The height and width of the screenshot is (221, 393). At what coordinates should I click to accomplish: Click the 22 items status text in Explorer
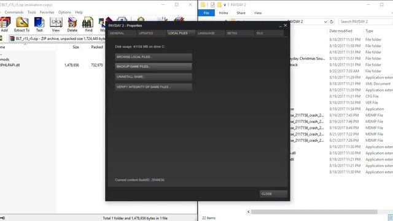click(209, 218)
